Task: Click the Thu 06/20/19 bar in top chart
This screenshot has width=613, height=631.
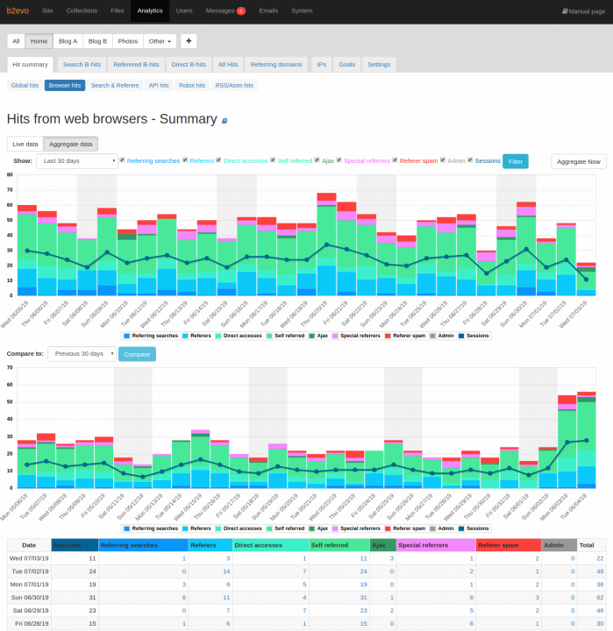Action: [326, 245]
